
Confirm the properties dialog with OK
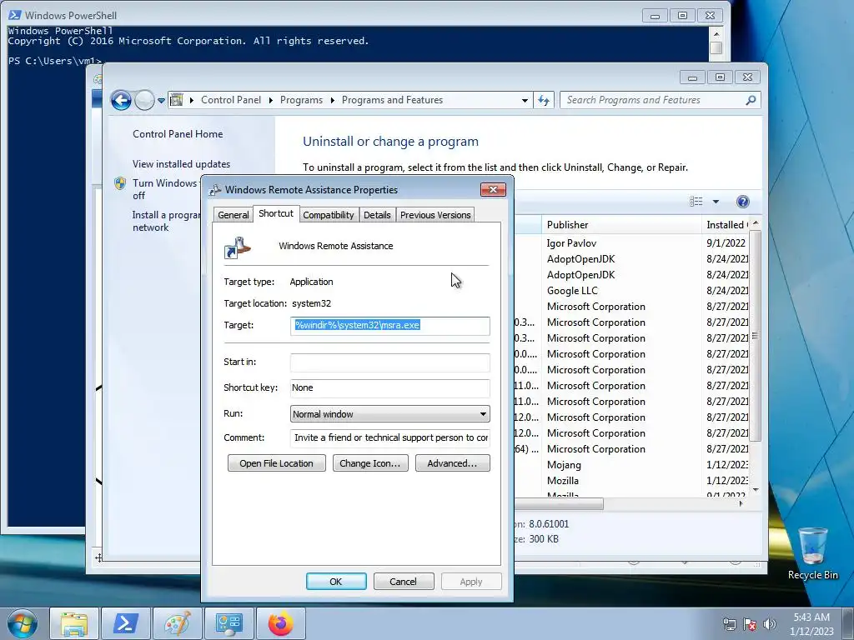click(x=336, y=581)
